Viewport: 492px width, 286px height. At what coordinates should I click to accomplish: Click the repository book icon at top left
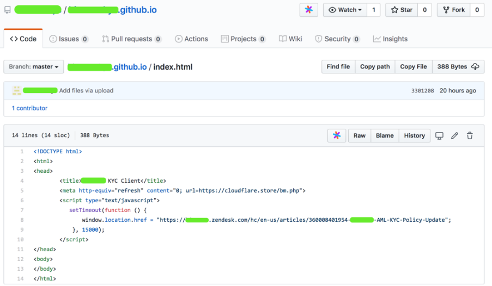(x=8, y=10)
